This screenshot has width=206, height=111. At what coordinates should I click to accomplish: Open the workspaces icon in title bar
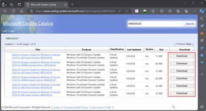pyautogui.click(x=12, y=5)
